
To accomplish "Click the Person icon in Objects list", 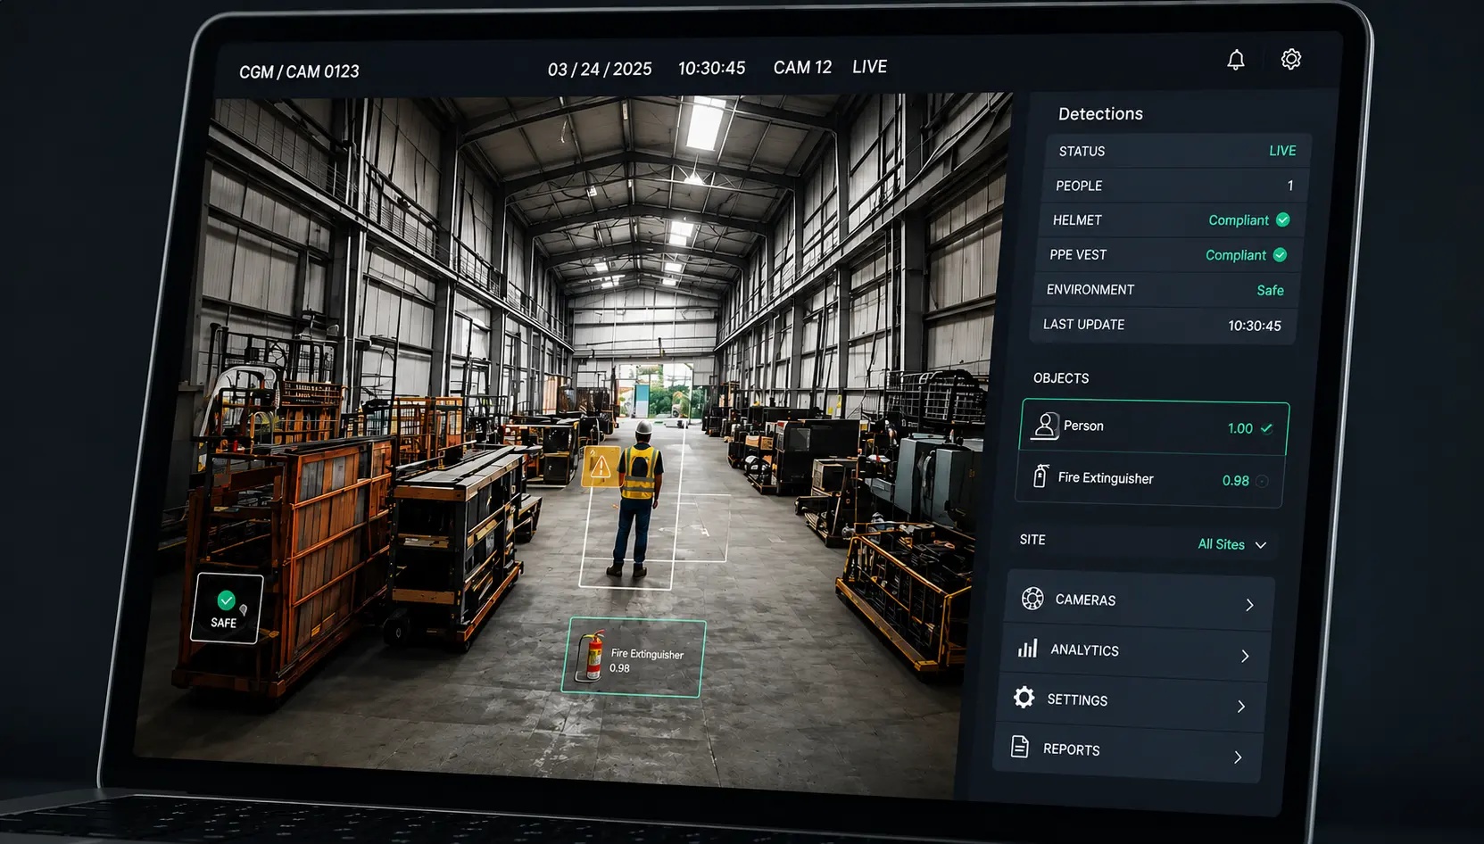I will click(x=1045, y=426).
